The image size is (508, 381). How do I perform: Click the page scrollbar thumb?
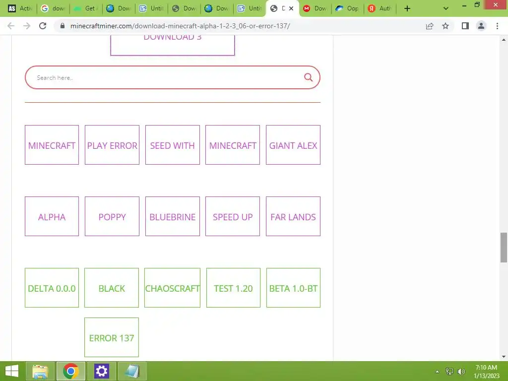tap(504, 247)
